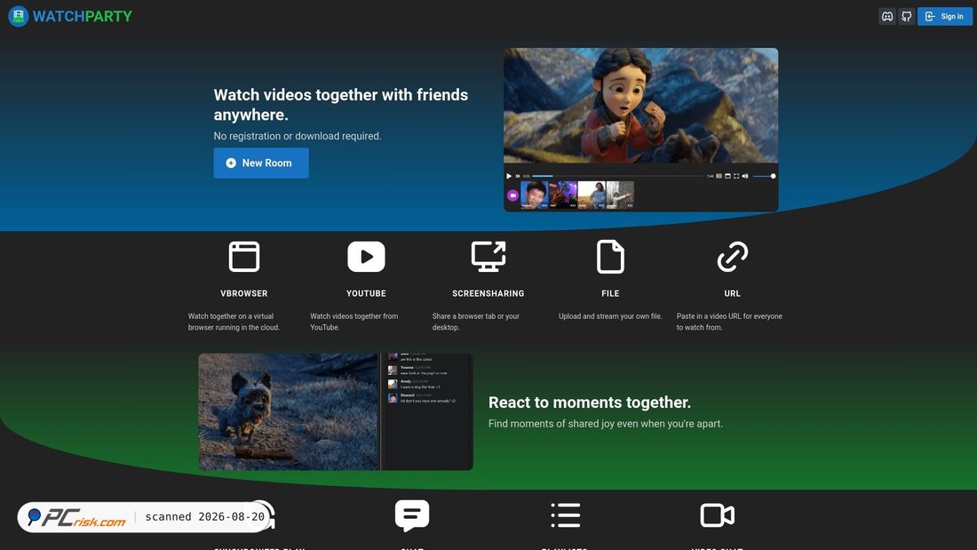
Task: Click the fourth participant thumbnail hugging tree
Action: (x=620, y=195)
